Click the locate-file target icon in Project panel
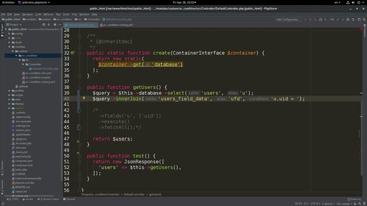This screenshot has width=367, height=206. pyautogui.click(x=44, y=25)
